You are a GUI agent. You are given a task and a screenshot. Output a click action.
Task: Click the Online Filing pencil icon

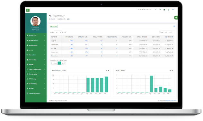click(27, 84)
